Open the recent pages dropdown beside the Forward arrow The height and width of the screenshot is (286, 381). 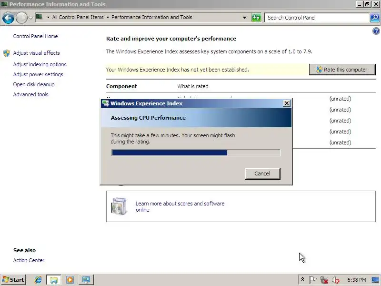click(30, 18)
